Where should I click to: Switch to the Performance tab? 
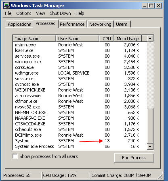click(x=72, y=24)
